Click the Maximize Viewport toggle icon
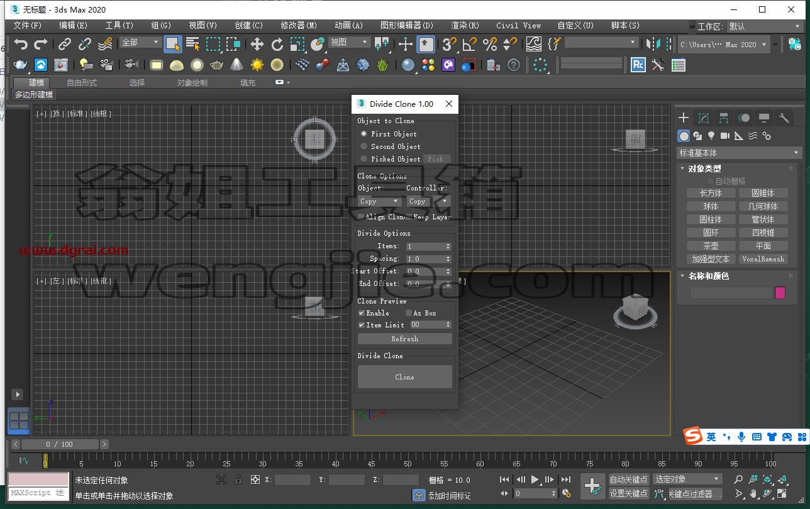The image size is (810, 509). point(782,493)
